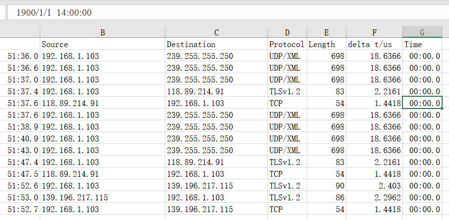This screenshot has height=220, width=449.
Task: Click the TCP protocol cell in the 51:47.5 row
Action: [x=287, y=174]
